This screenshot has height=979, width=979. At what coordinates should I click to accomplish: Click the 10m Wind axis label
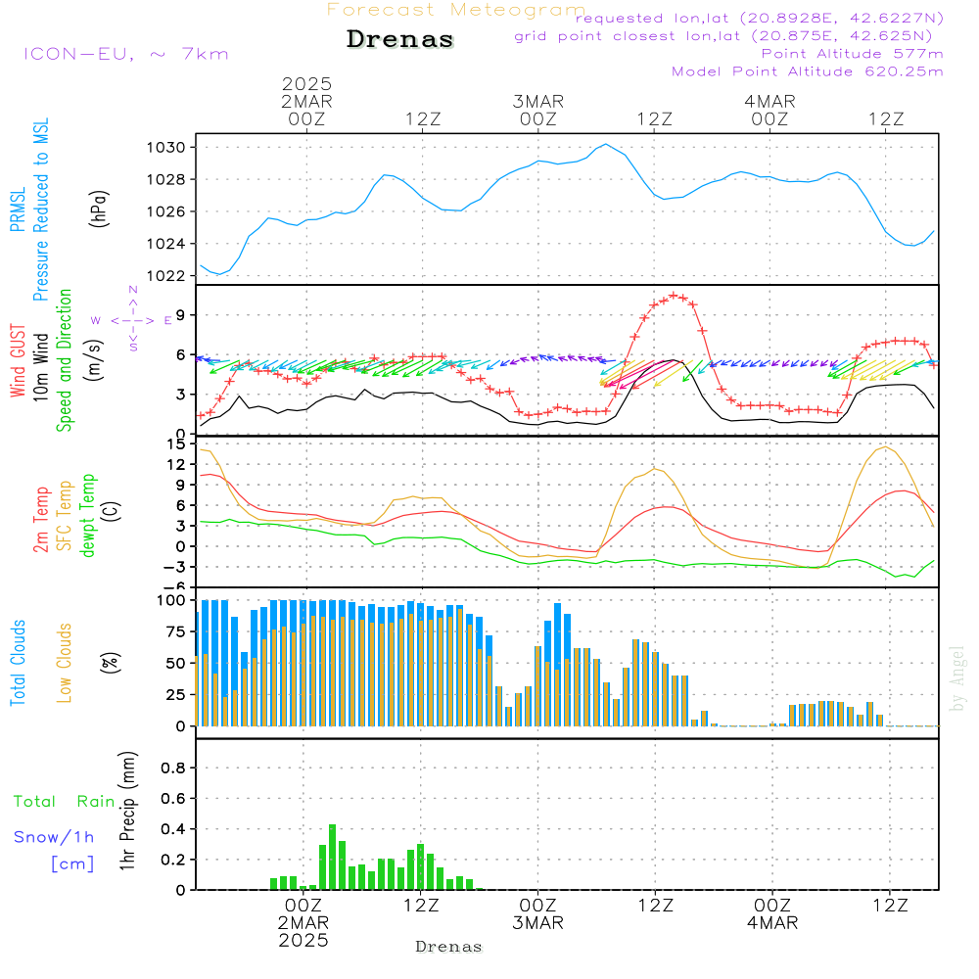[40, 366]
